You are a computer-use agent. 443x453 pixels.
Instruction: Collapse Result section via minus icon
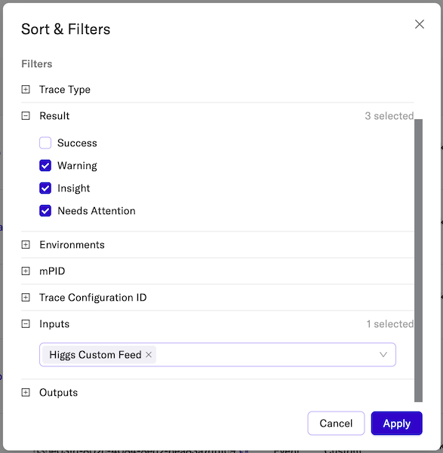tap(26, 116)
